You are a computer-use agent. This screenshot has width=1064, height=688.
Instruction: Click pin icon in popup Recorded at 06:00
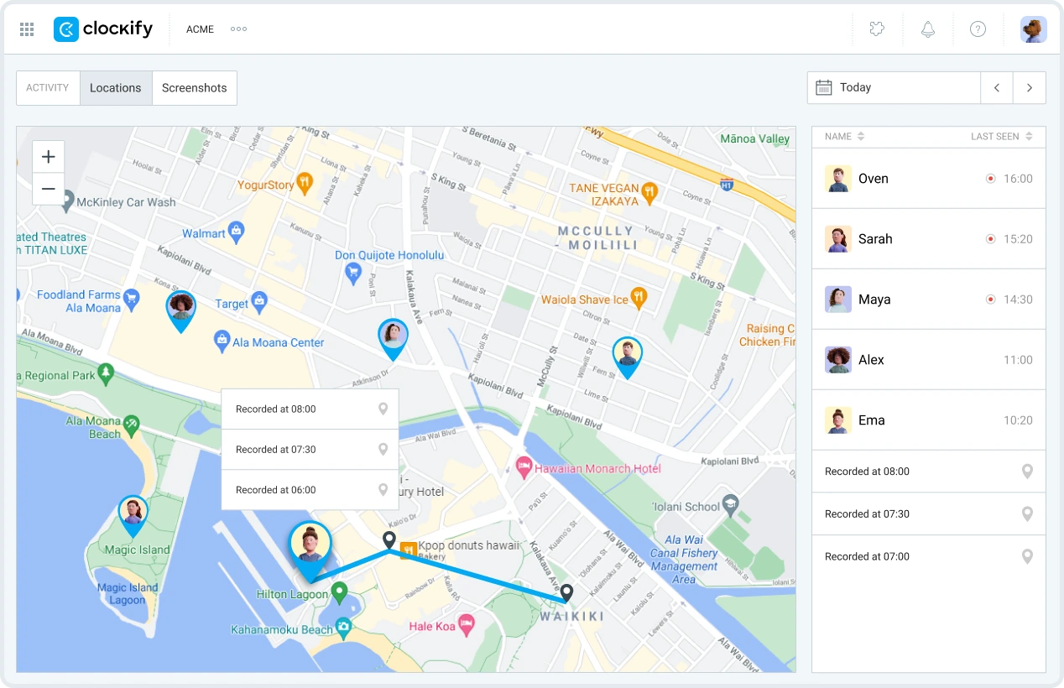point(383,490)
